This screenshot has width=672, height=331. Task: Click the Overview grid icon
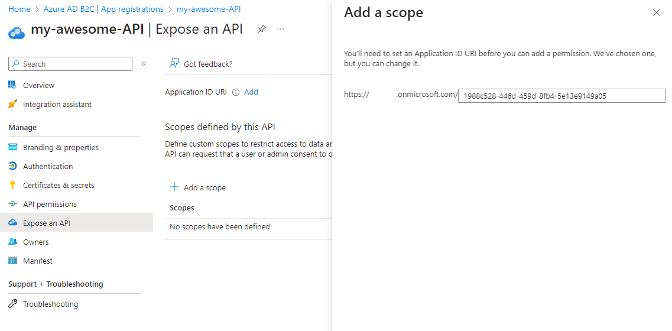(x=12, y=85)
